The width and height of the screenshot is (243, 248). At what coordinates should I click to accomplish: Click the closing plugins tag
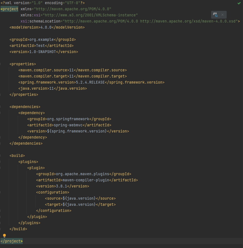[x=29, y=223]
